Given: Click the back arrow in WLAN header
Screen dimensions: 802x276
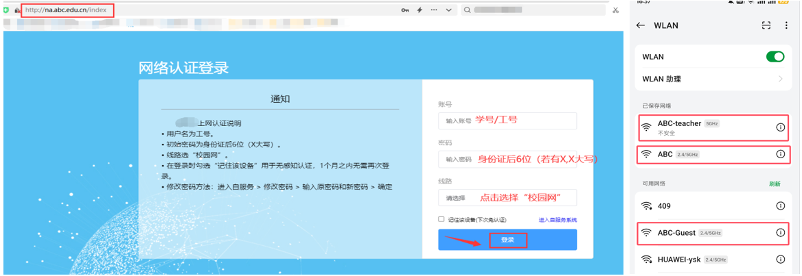Looking at the screenshot, I should click(641, 25).
